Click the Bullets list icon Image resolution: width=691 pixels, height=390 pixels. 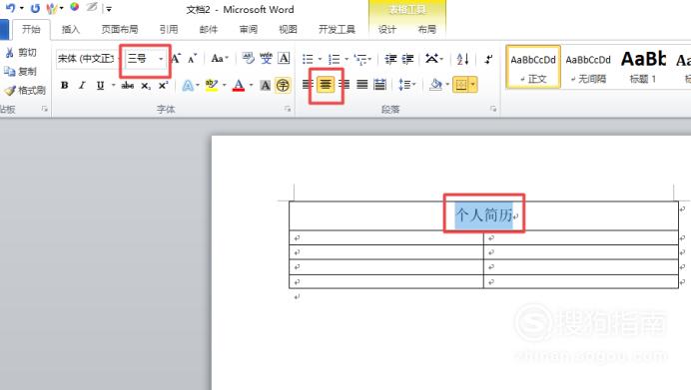(x=308, y=59)
